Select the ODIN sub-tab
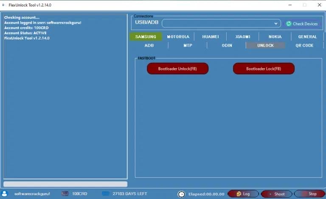326x199 pixels. (x=227, y=45)
